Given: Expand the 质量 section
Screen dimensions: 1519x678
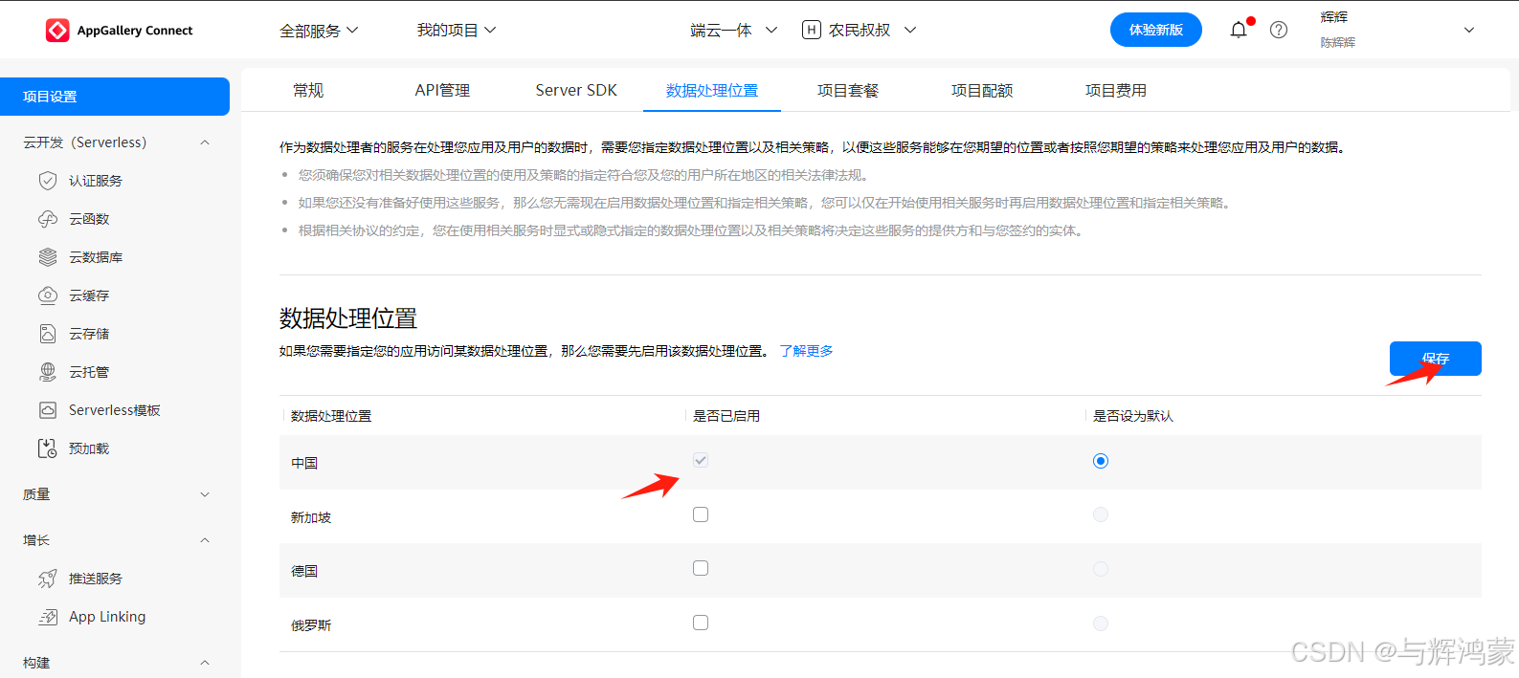Looking at the screenshot, I should (x=205, y=494).
